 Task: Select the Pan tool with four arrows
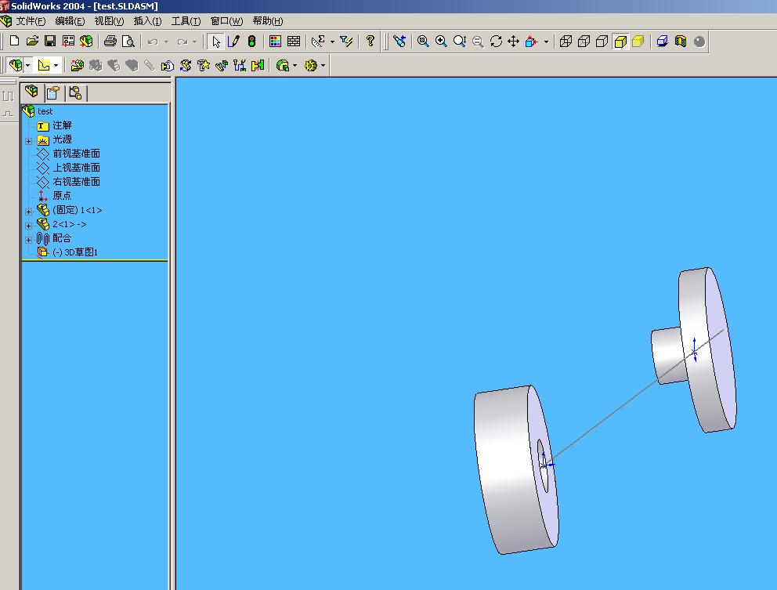click(x=513, y=42)
